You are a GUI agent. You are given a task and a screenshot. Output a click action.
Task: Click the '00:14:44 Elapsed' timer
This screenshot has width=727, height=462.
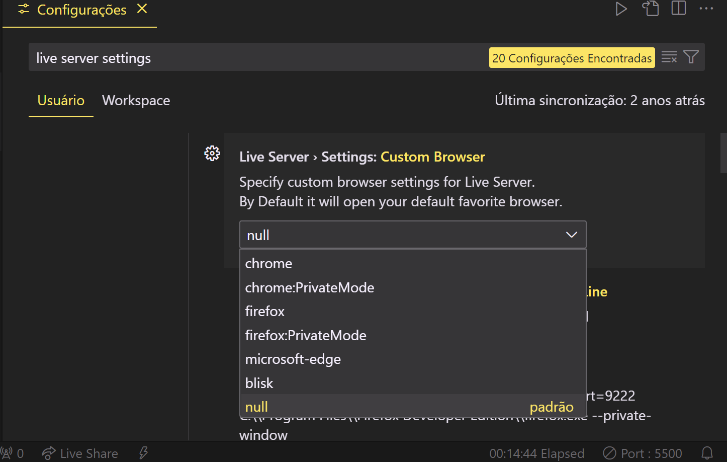[x=536, y=453]
